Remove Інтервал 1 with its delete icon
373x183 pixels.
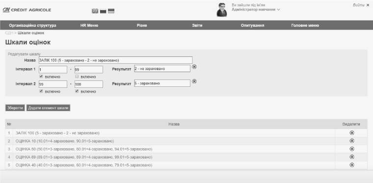click(194, 67)
